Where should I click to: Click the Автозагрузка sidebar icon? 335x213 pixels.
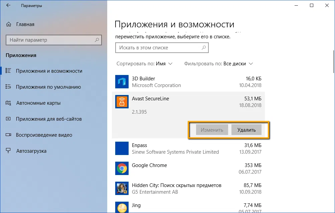click(8, 151)
